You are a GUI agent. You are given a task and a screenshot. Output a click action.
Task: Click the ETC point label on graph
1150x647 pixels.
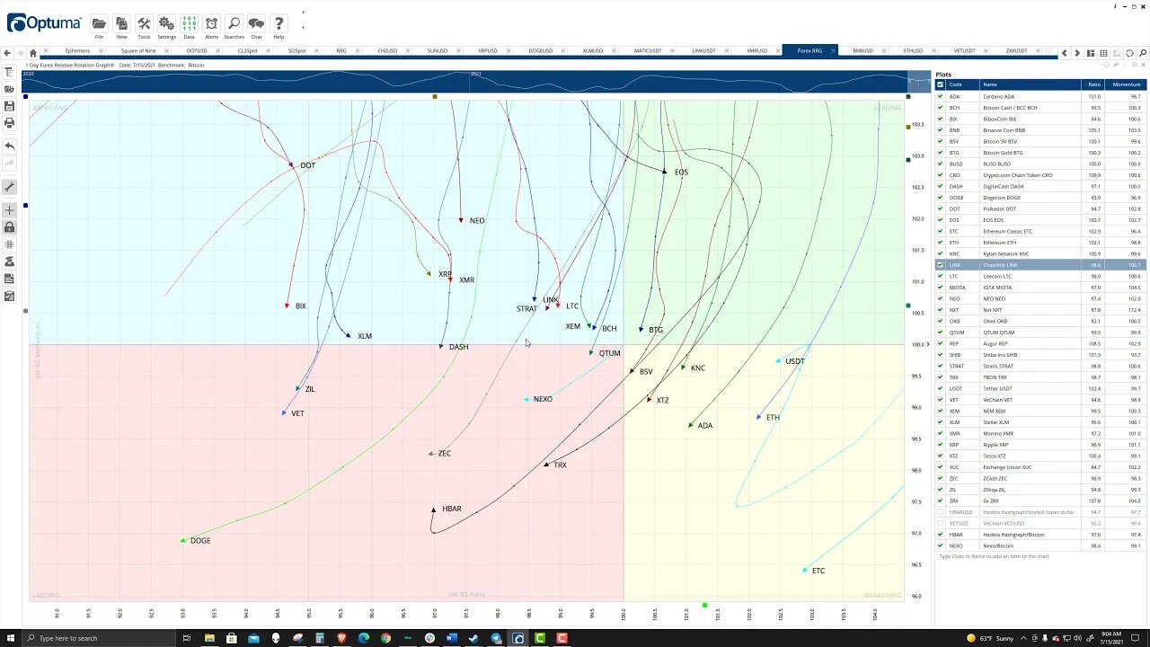coord(818,571)
